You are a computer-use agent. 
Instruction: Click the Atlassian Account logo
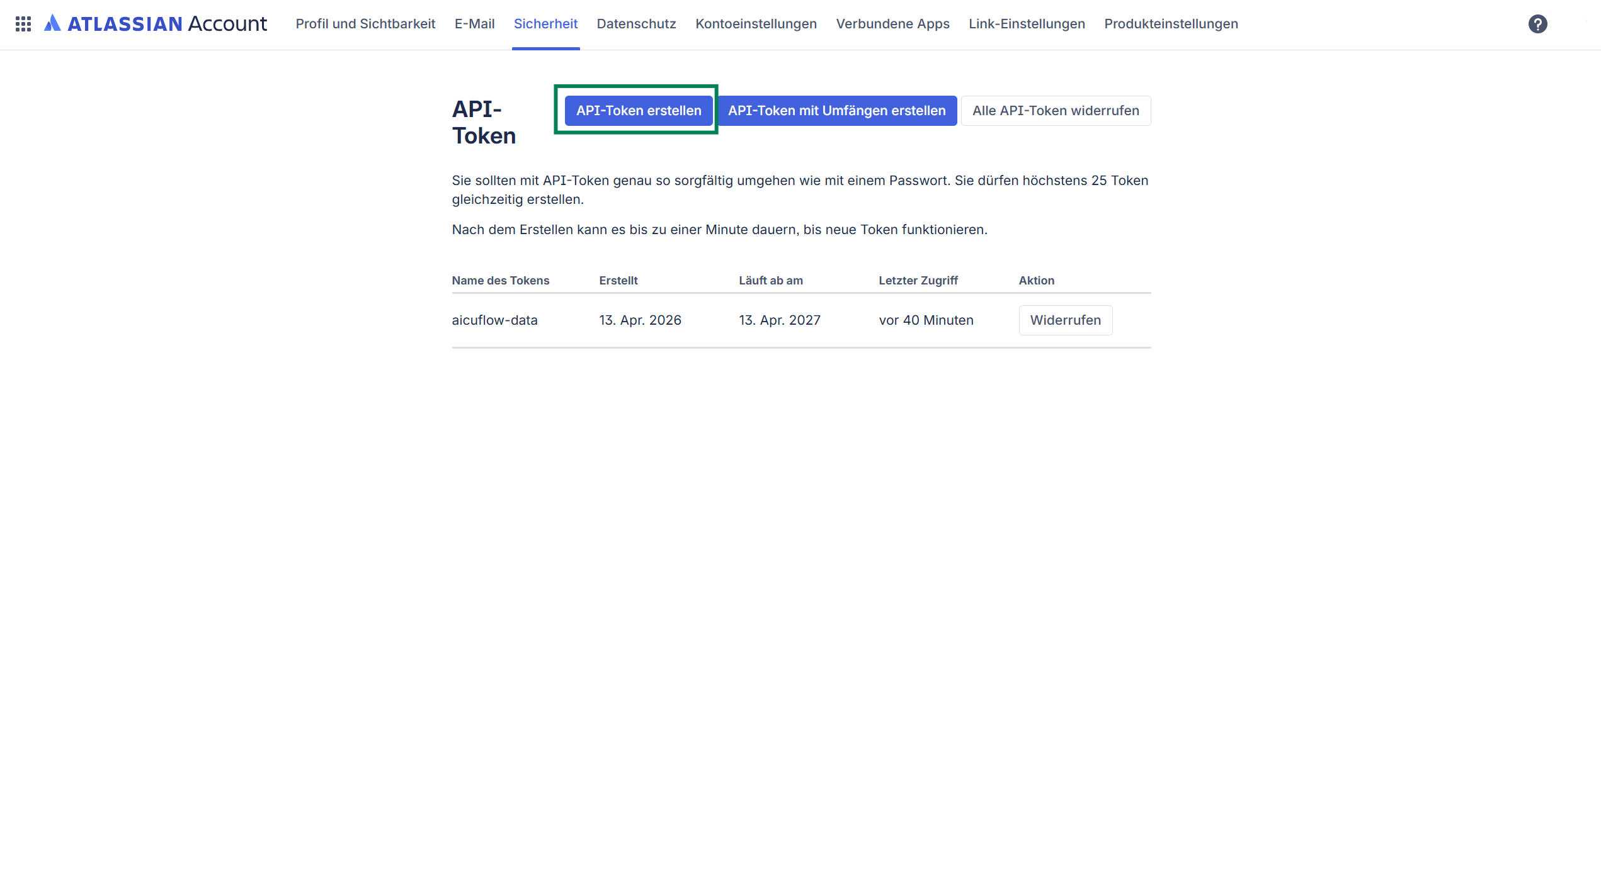point(156,24)
